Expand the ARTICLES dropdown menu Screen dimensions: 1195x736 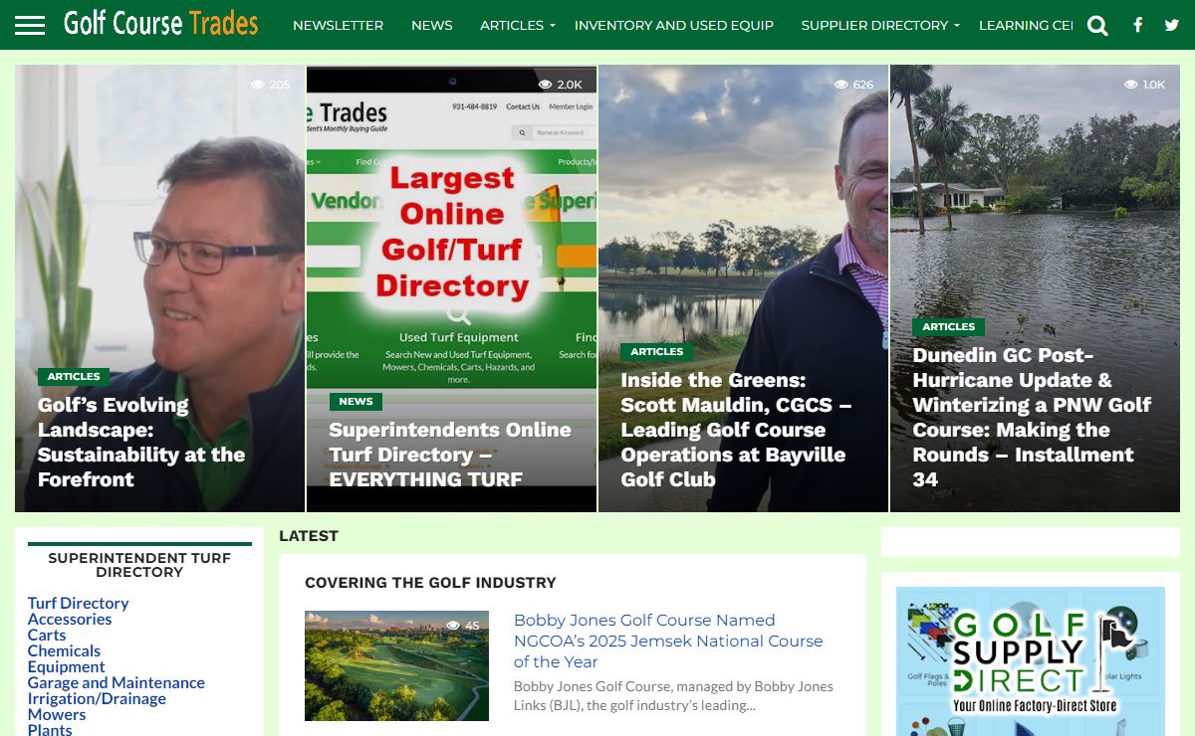coord(517,25)
